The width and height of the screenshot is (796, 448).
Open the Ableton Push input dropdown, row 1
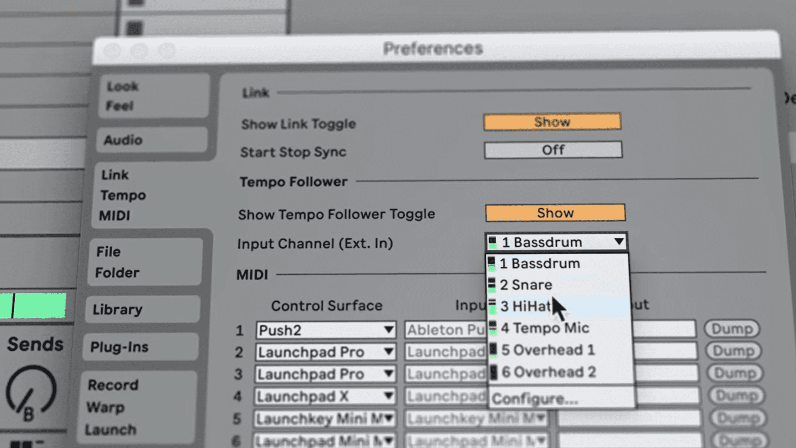pyautogui.click(x=446, y=330)
